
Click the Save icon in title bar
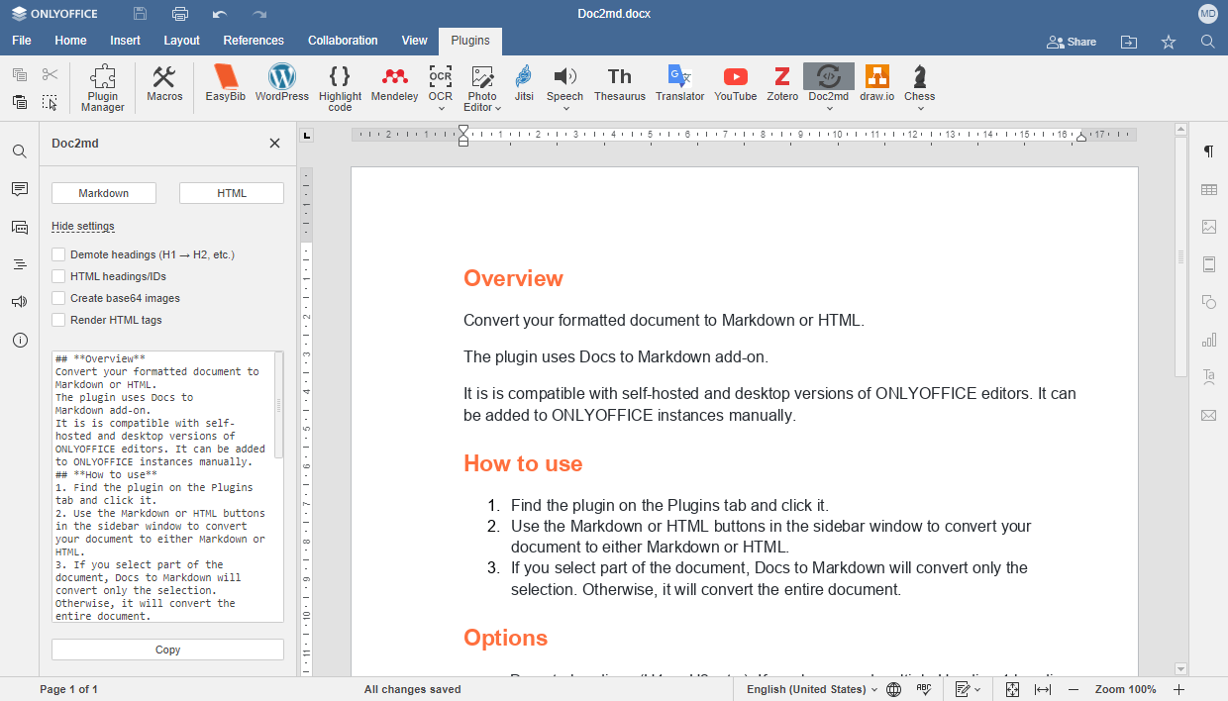coord(141,14)
